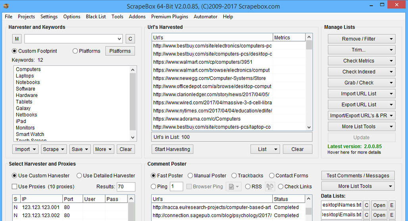Click C button beside Names.txt
The width and height of the screenshot is (408, 221).
[x=366, y=205]
